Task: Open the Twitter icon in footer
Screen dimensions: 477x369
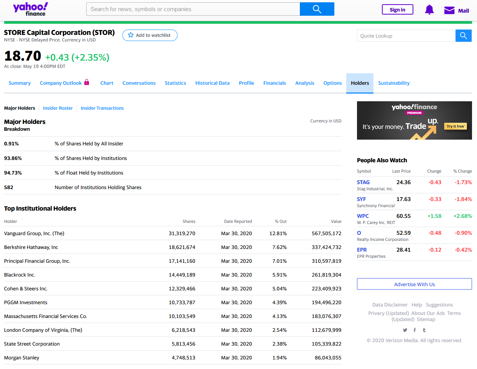Action: tap(405, 330)
